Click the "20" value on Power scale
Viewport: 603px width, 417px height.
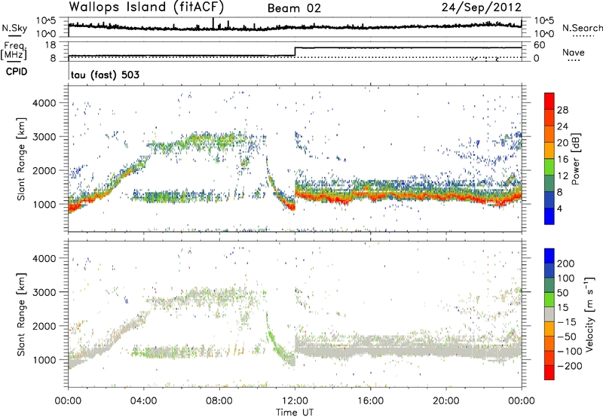562,143
